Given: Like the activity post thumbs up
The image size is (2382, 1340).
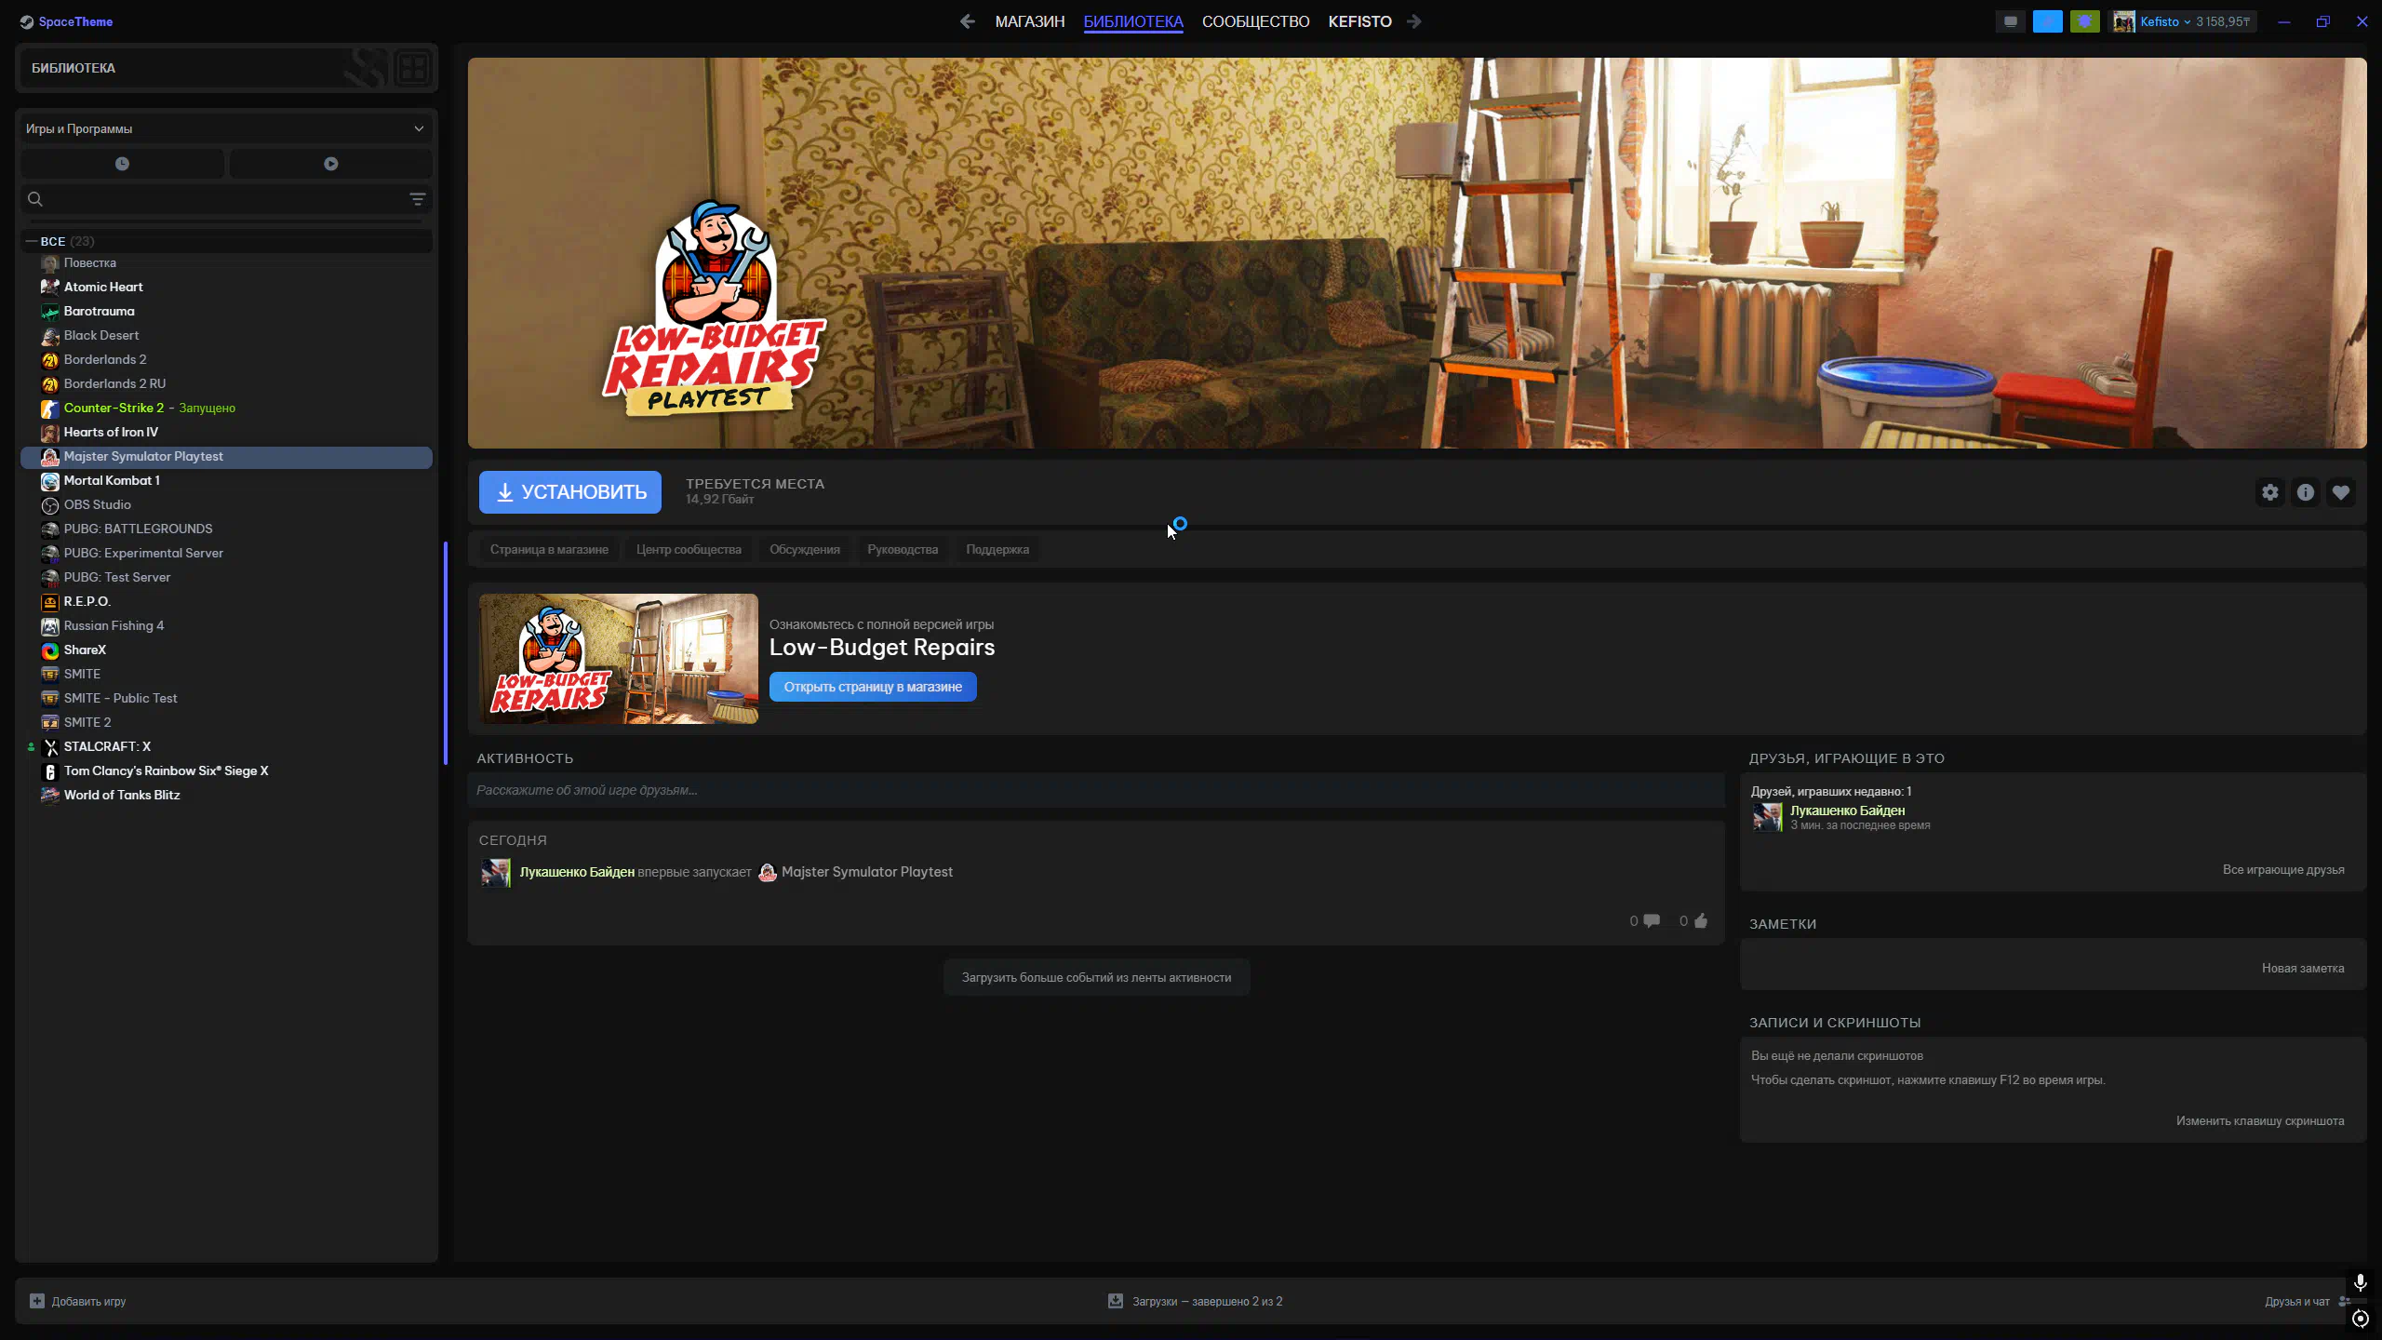Looking at the screenshot, I should pyautogui.click(x=1701, y=921).
